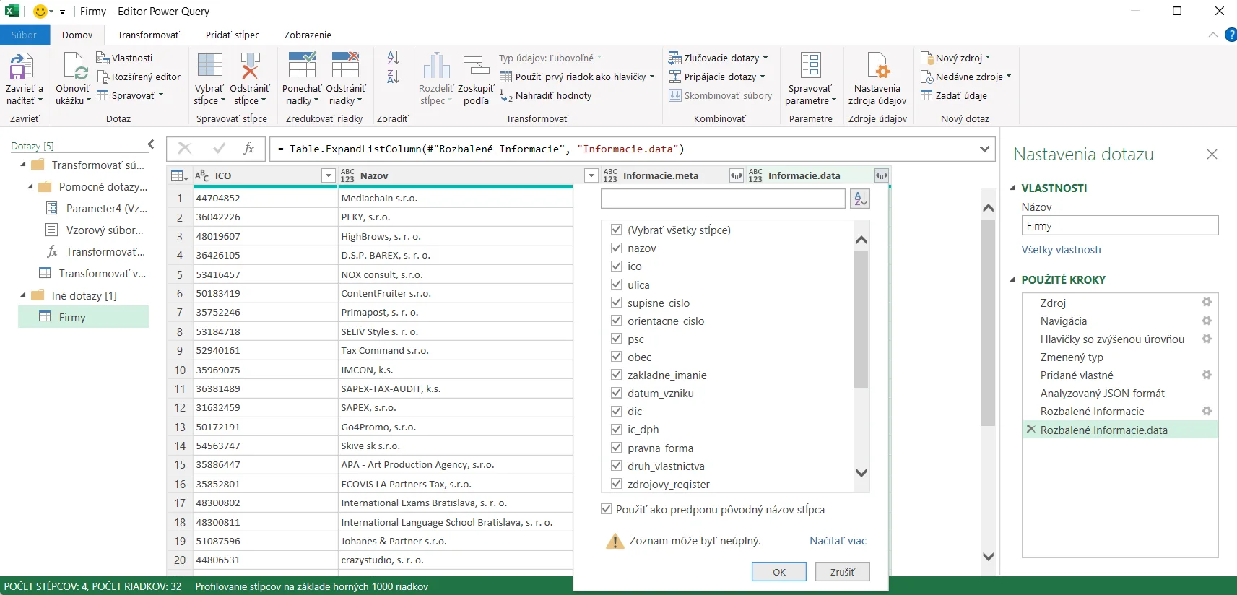Screen dimensions: 1237x595
Task: Click the column search field in popup
Action: 723,199
